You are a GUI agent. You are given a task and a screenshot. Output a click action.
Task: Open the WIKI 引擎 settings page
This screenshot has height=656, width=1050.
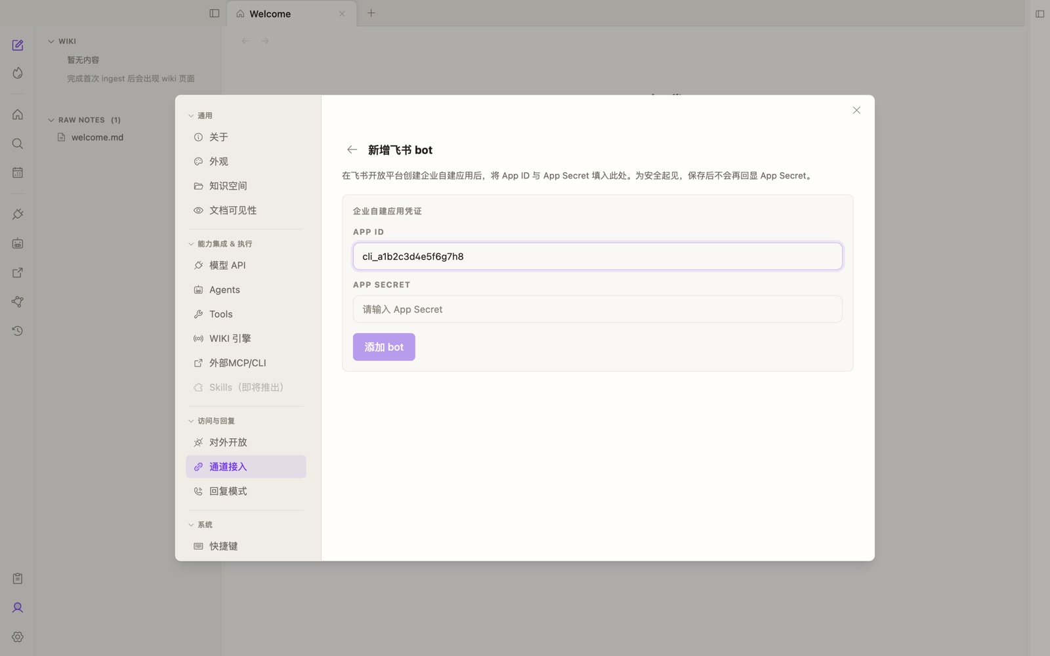click(246, 338)
